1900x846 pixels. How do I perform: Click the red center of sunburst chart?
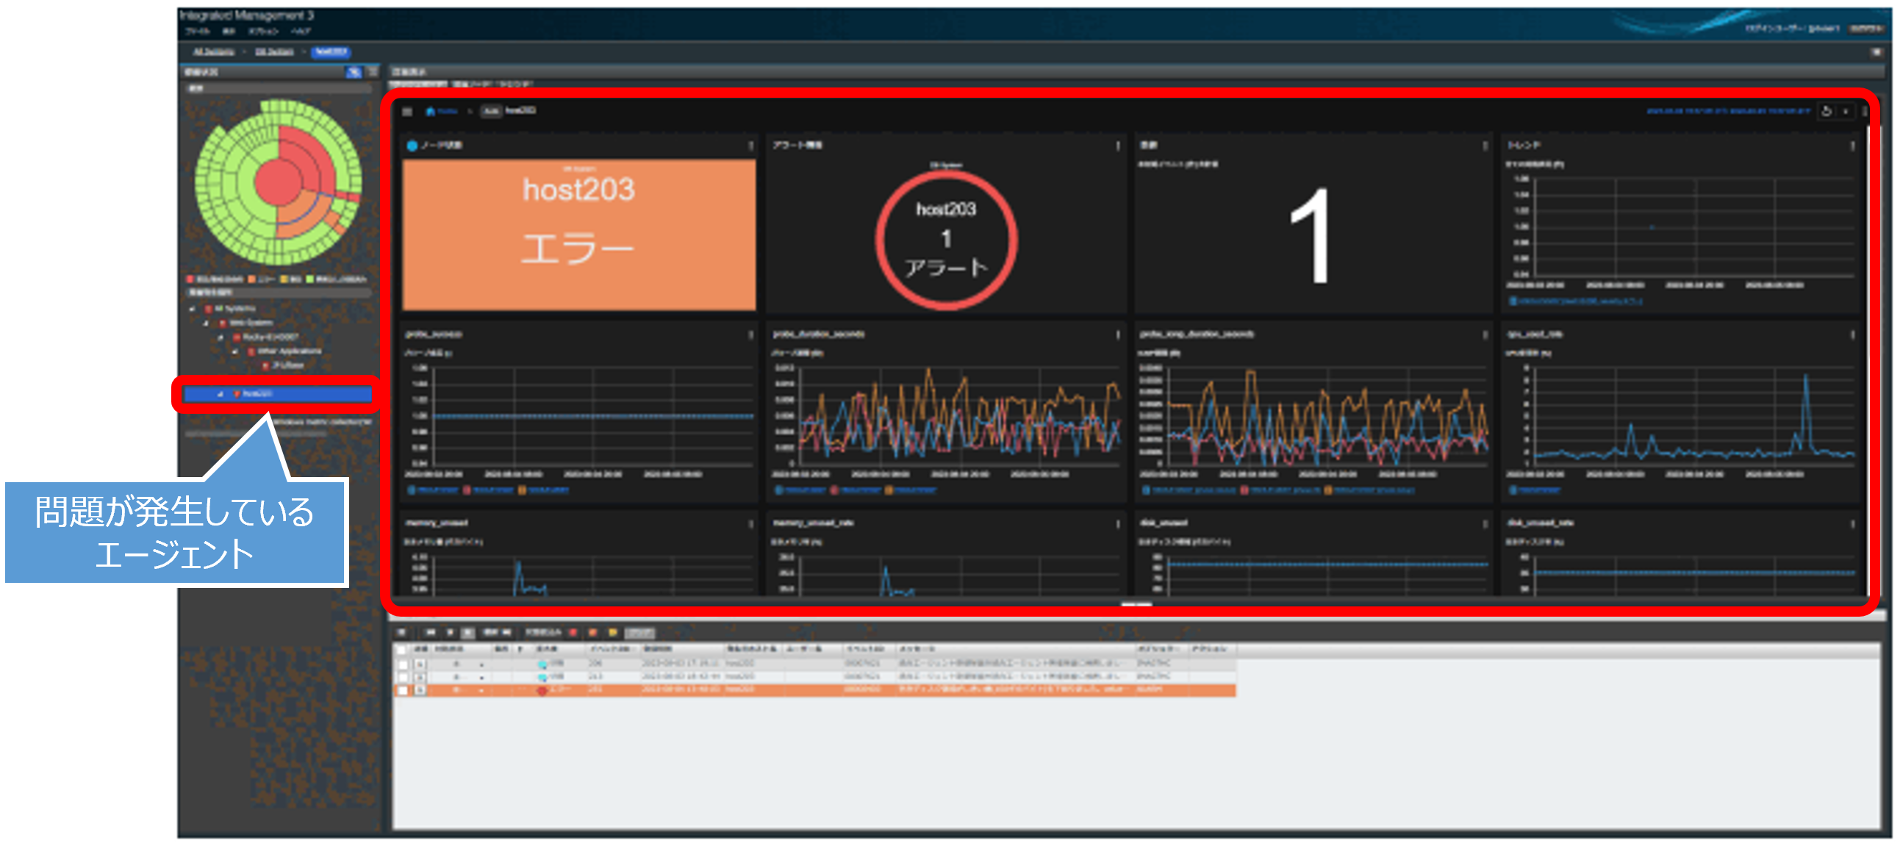pos(277,183)
